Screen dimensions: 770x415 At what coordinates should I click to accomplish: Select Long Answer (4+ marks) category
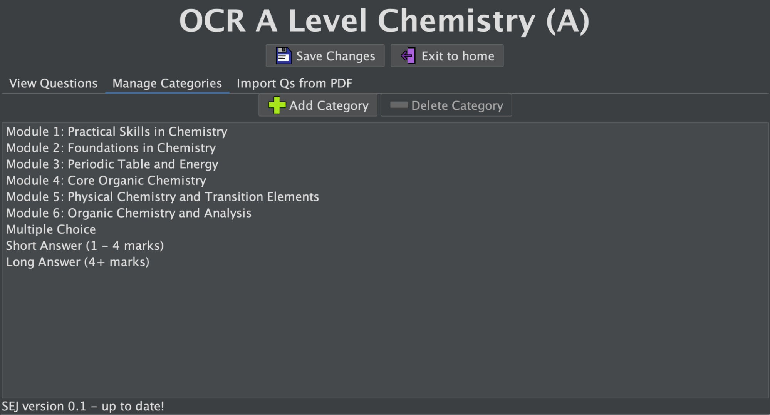(x=77, y=262)
